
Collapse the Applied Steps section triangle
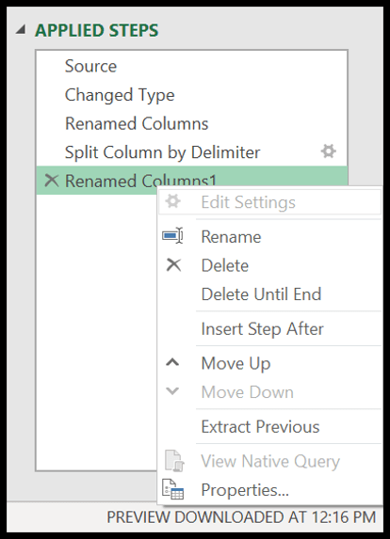point(22,30)
